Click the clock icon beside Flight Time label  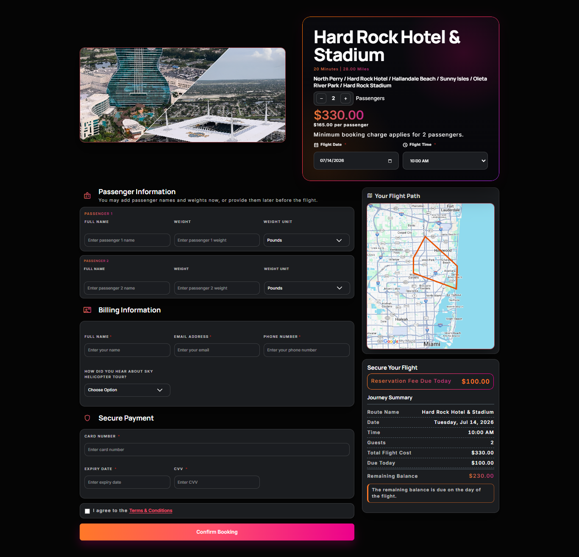[x=405, y=145]
